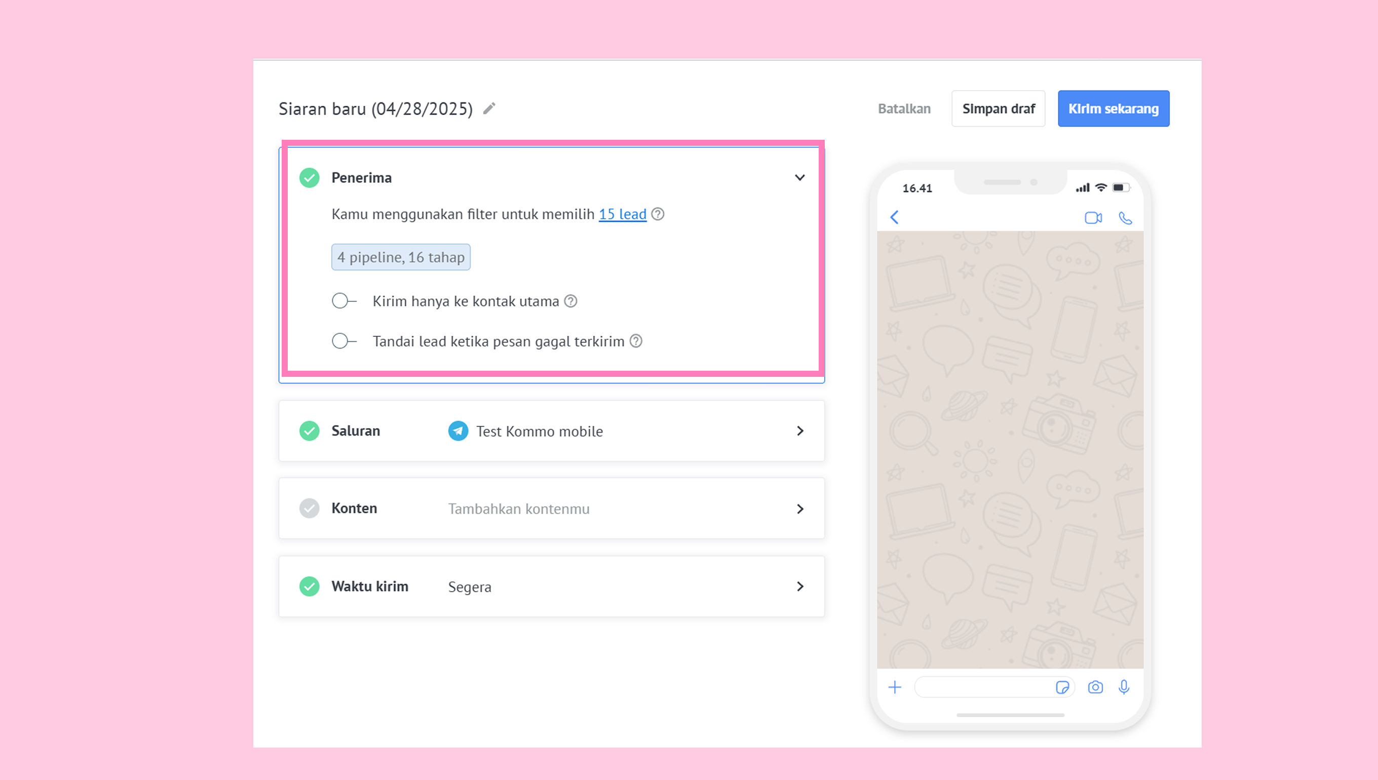This screenshot has width=1378, height=780.
Task: Click green check icon beside Penerima
Action: [309, 177]
